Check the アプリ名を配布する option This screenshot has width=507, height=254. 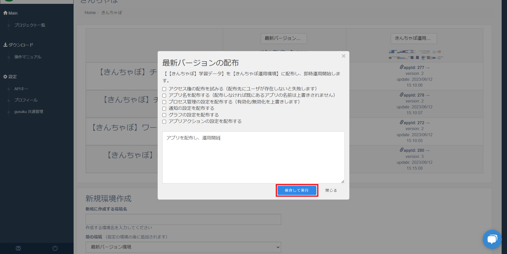click(x=164, y=96)
